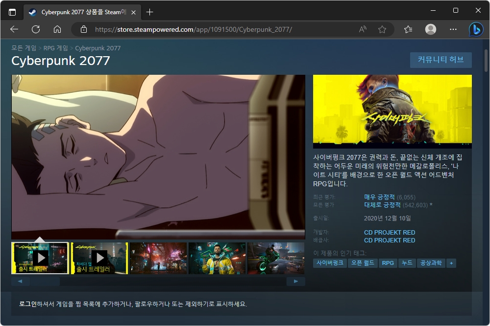The width and height of the screenshot is (490, 326).
Task: Select the 오픈 월드 tag
Action: click(x=363, y=263)
